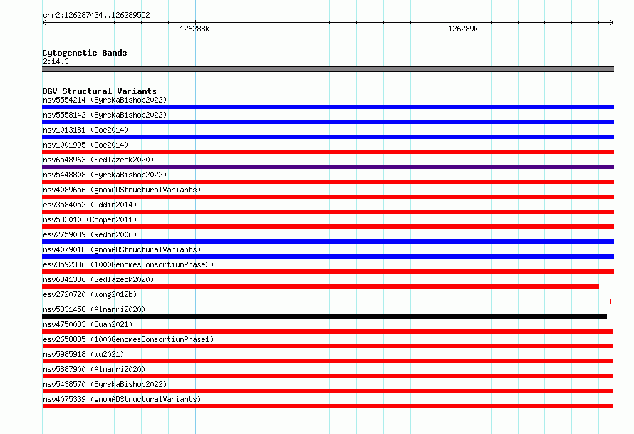Image resolution: width=634 pixels, height=434 pixels.
Task: Select the red bar under nsv583010
Action: (x=328, y=227)
